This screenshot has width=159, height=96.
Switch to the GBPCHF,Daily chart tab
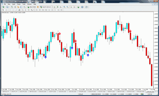(x=121, y=92)
